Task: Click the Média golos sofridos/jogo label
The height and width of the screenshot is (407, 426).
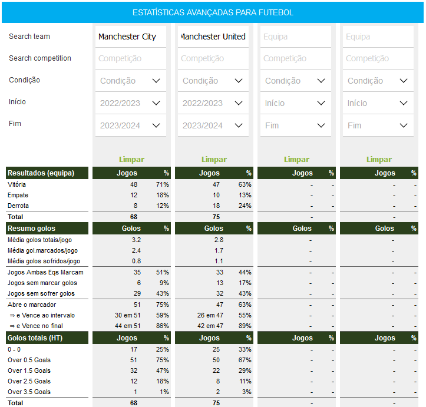Action: (44, 261)
